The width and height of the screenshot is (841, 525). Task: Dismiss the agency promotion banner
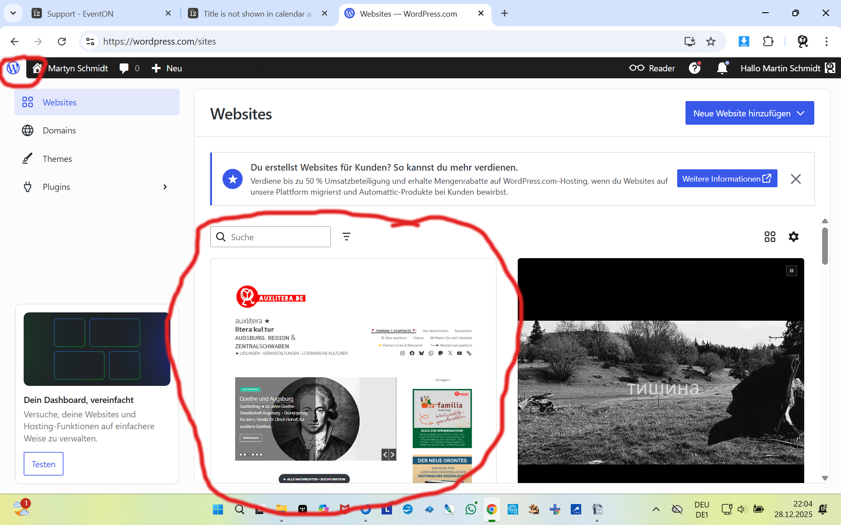pyautogui.click(x=795, y=179)
